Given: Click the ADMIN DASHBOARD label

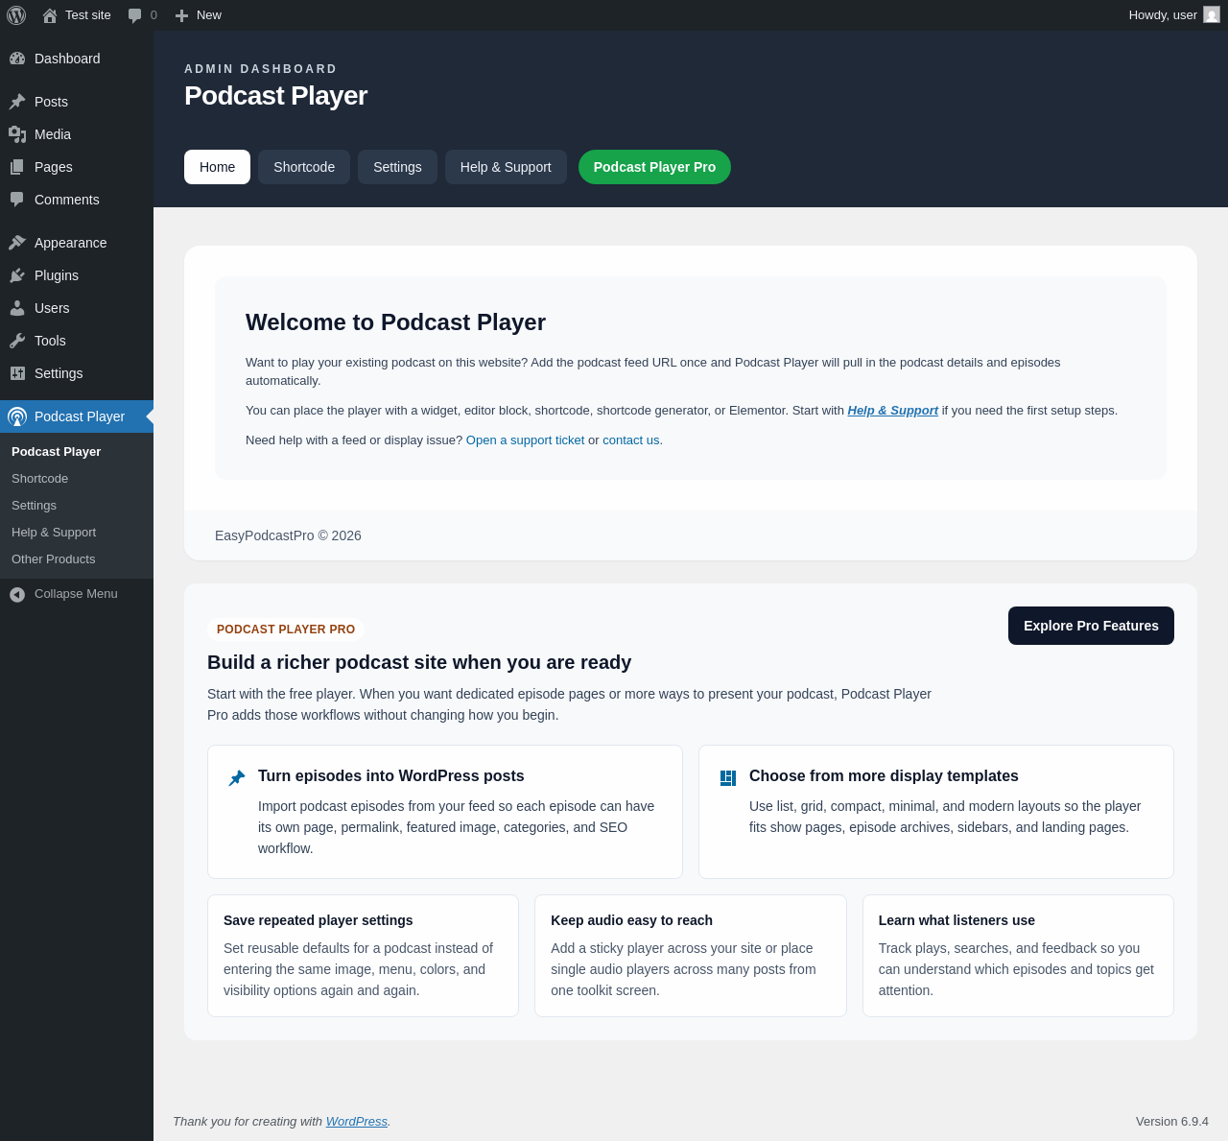Looking at the screenshot, I should point(261,69).
